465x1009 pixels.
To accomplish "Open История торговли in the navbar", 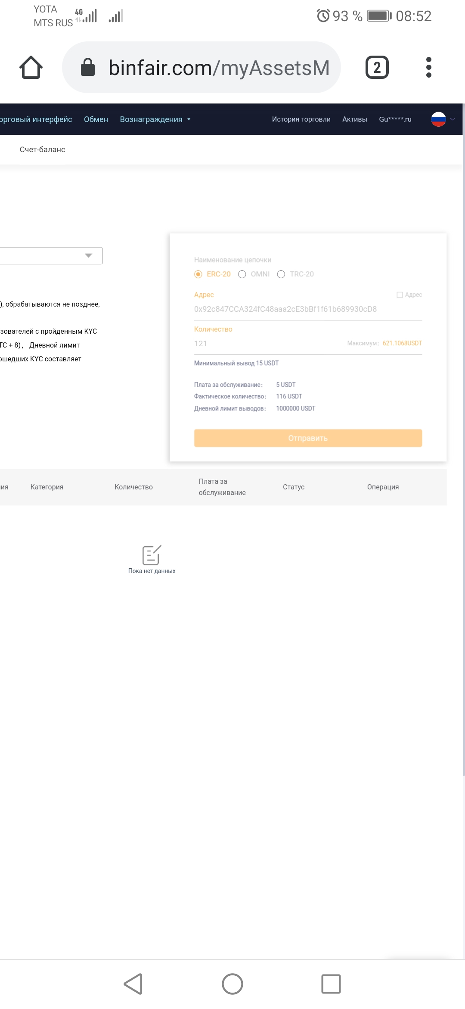I will coord(301,119).
